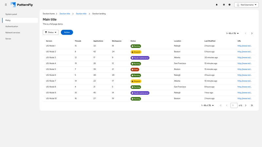The width and height of the screenshot is (262, 147).
Task: Open URL link for US-Node 6
Action: pos(244,75)
